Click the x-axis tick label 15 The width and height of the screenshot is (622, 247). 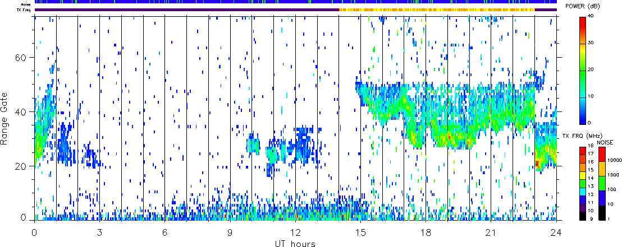(x=360, y=233)
